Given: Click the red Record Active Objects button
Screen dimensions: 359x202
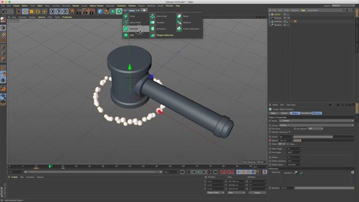Looking at the screenshot, I should [x=222, y=172].
